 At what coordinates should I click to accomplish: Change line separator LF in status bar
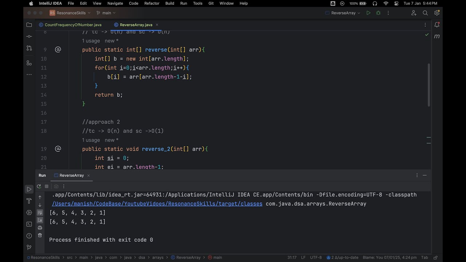pyautogui.click(x=303, y=257)
